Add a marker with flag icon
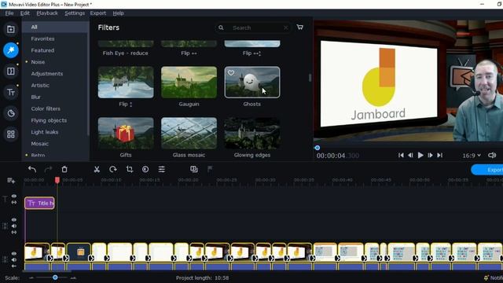Screen dimensions: 503x283 point(210,169)
